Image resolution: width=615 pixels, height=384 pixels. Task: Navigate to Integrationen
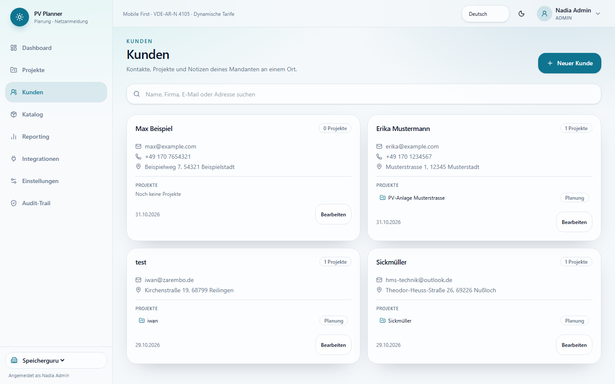pyautogui.click(x=56, y=159)
